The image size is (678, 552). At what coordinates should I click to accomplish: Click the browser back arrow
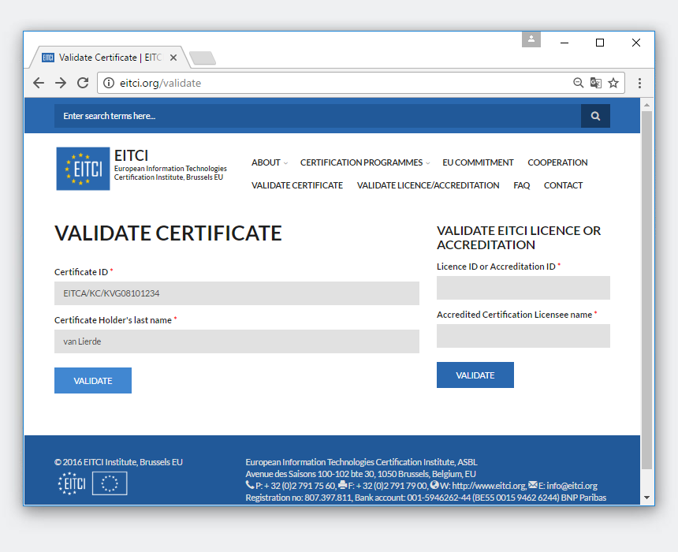pos(39,83)
